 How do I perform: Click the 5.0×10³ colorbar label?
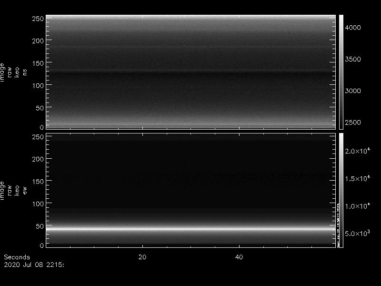(x=357, y=234)
